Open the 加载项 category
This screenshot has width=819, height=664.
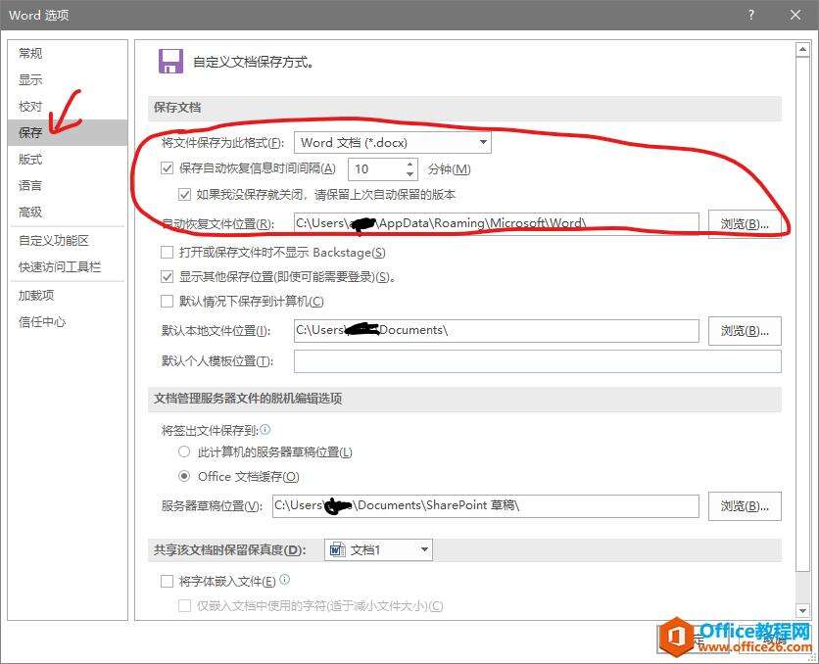click(x=36, y=296)
